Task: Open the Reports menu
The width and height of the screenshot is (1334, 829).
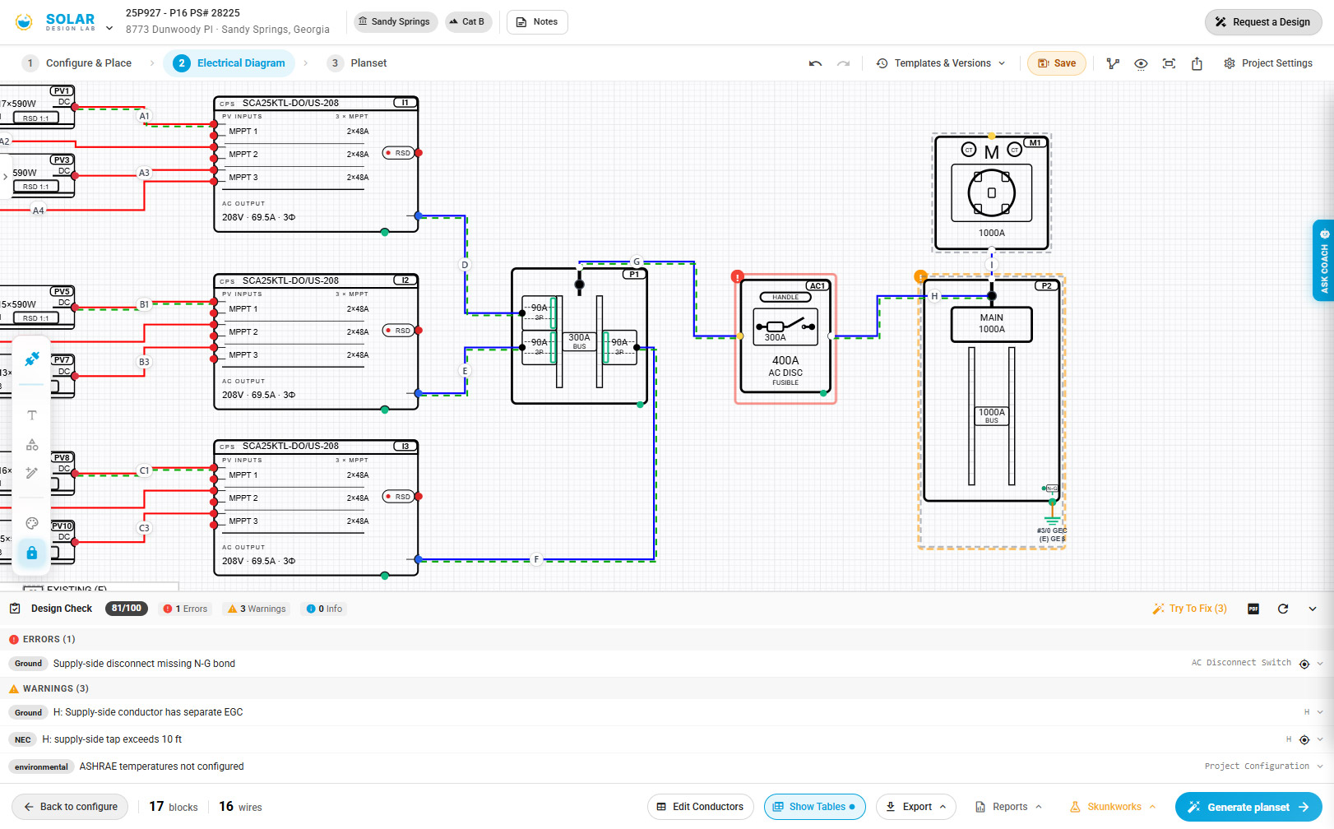Action: 1009,807
